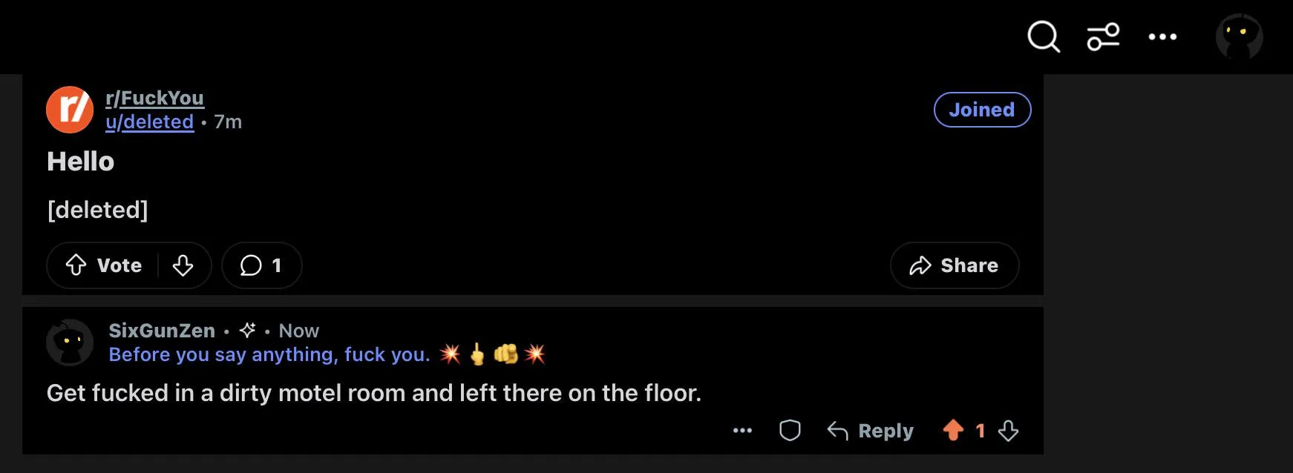Open the post comments bubble

(261, 265)
